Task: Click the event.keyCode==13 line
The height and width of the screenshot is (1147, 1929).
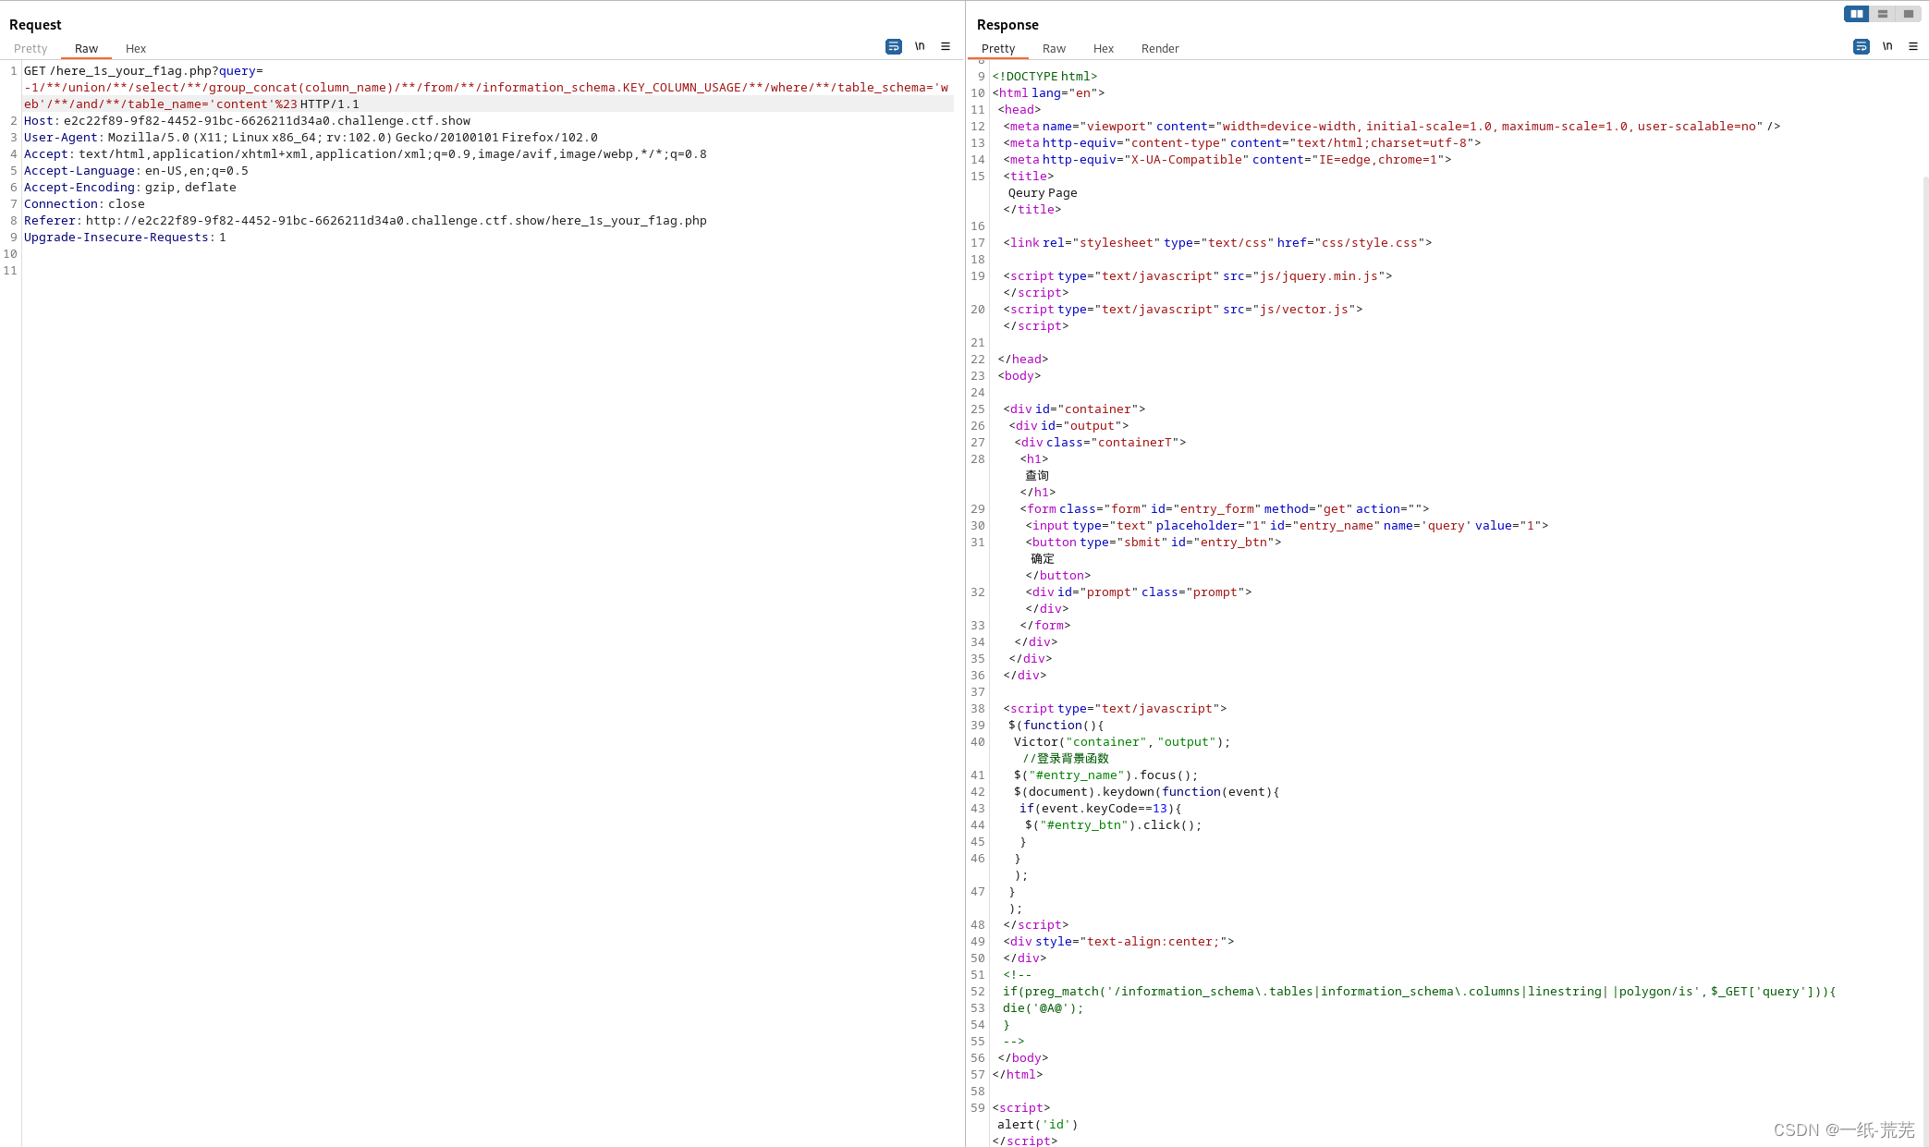Action: tap(1101, 809)
